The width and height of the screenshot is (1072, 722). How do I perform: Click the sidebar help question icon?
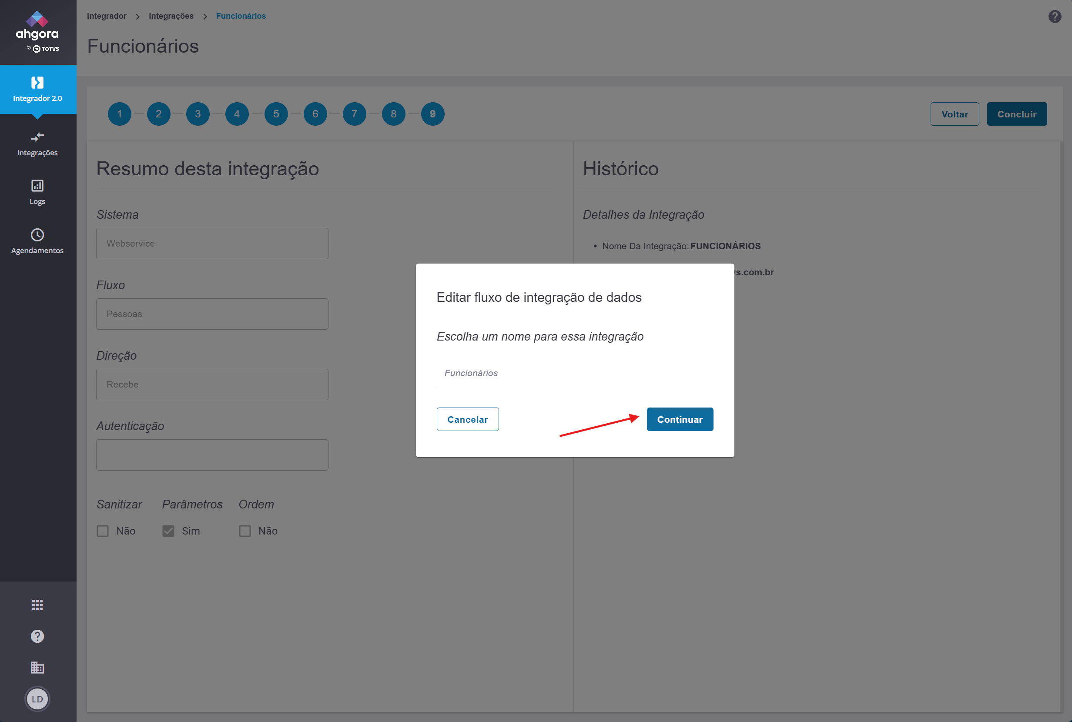click(x=37, y=636)
